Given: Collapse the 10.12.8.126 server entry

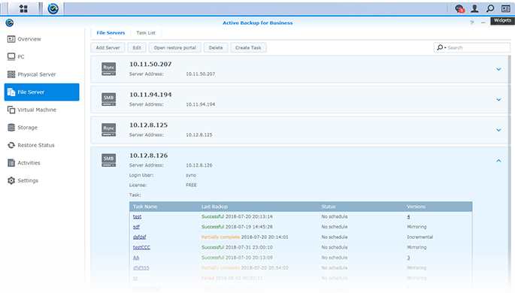Looking at the screenshot, I should (498, 161).
